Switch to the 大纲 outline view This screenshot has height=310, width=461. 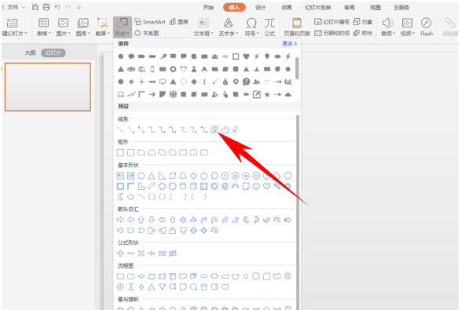pyautogui.click(x=30, y=53)
